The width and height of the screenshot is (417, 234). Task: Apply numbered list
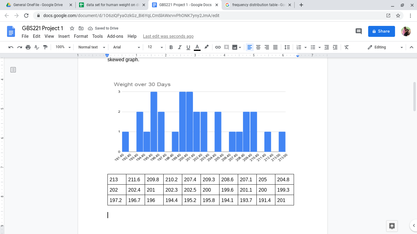click(299, 47)
